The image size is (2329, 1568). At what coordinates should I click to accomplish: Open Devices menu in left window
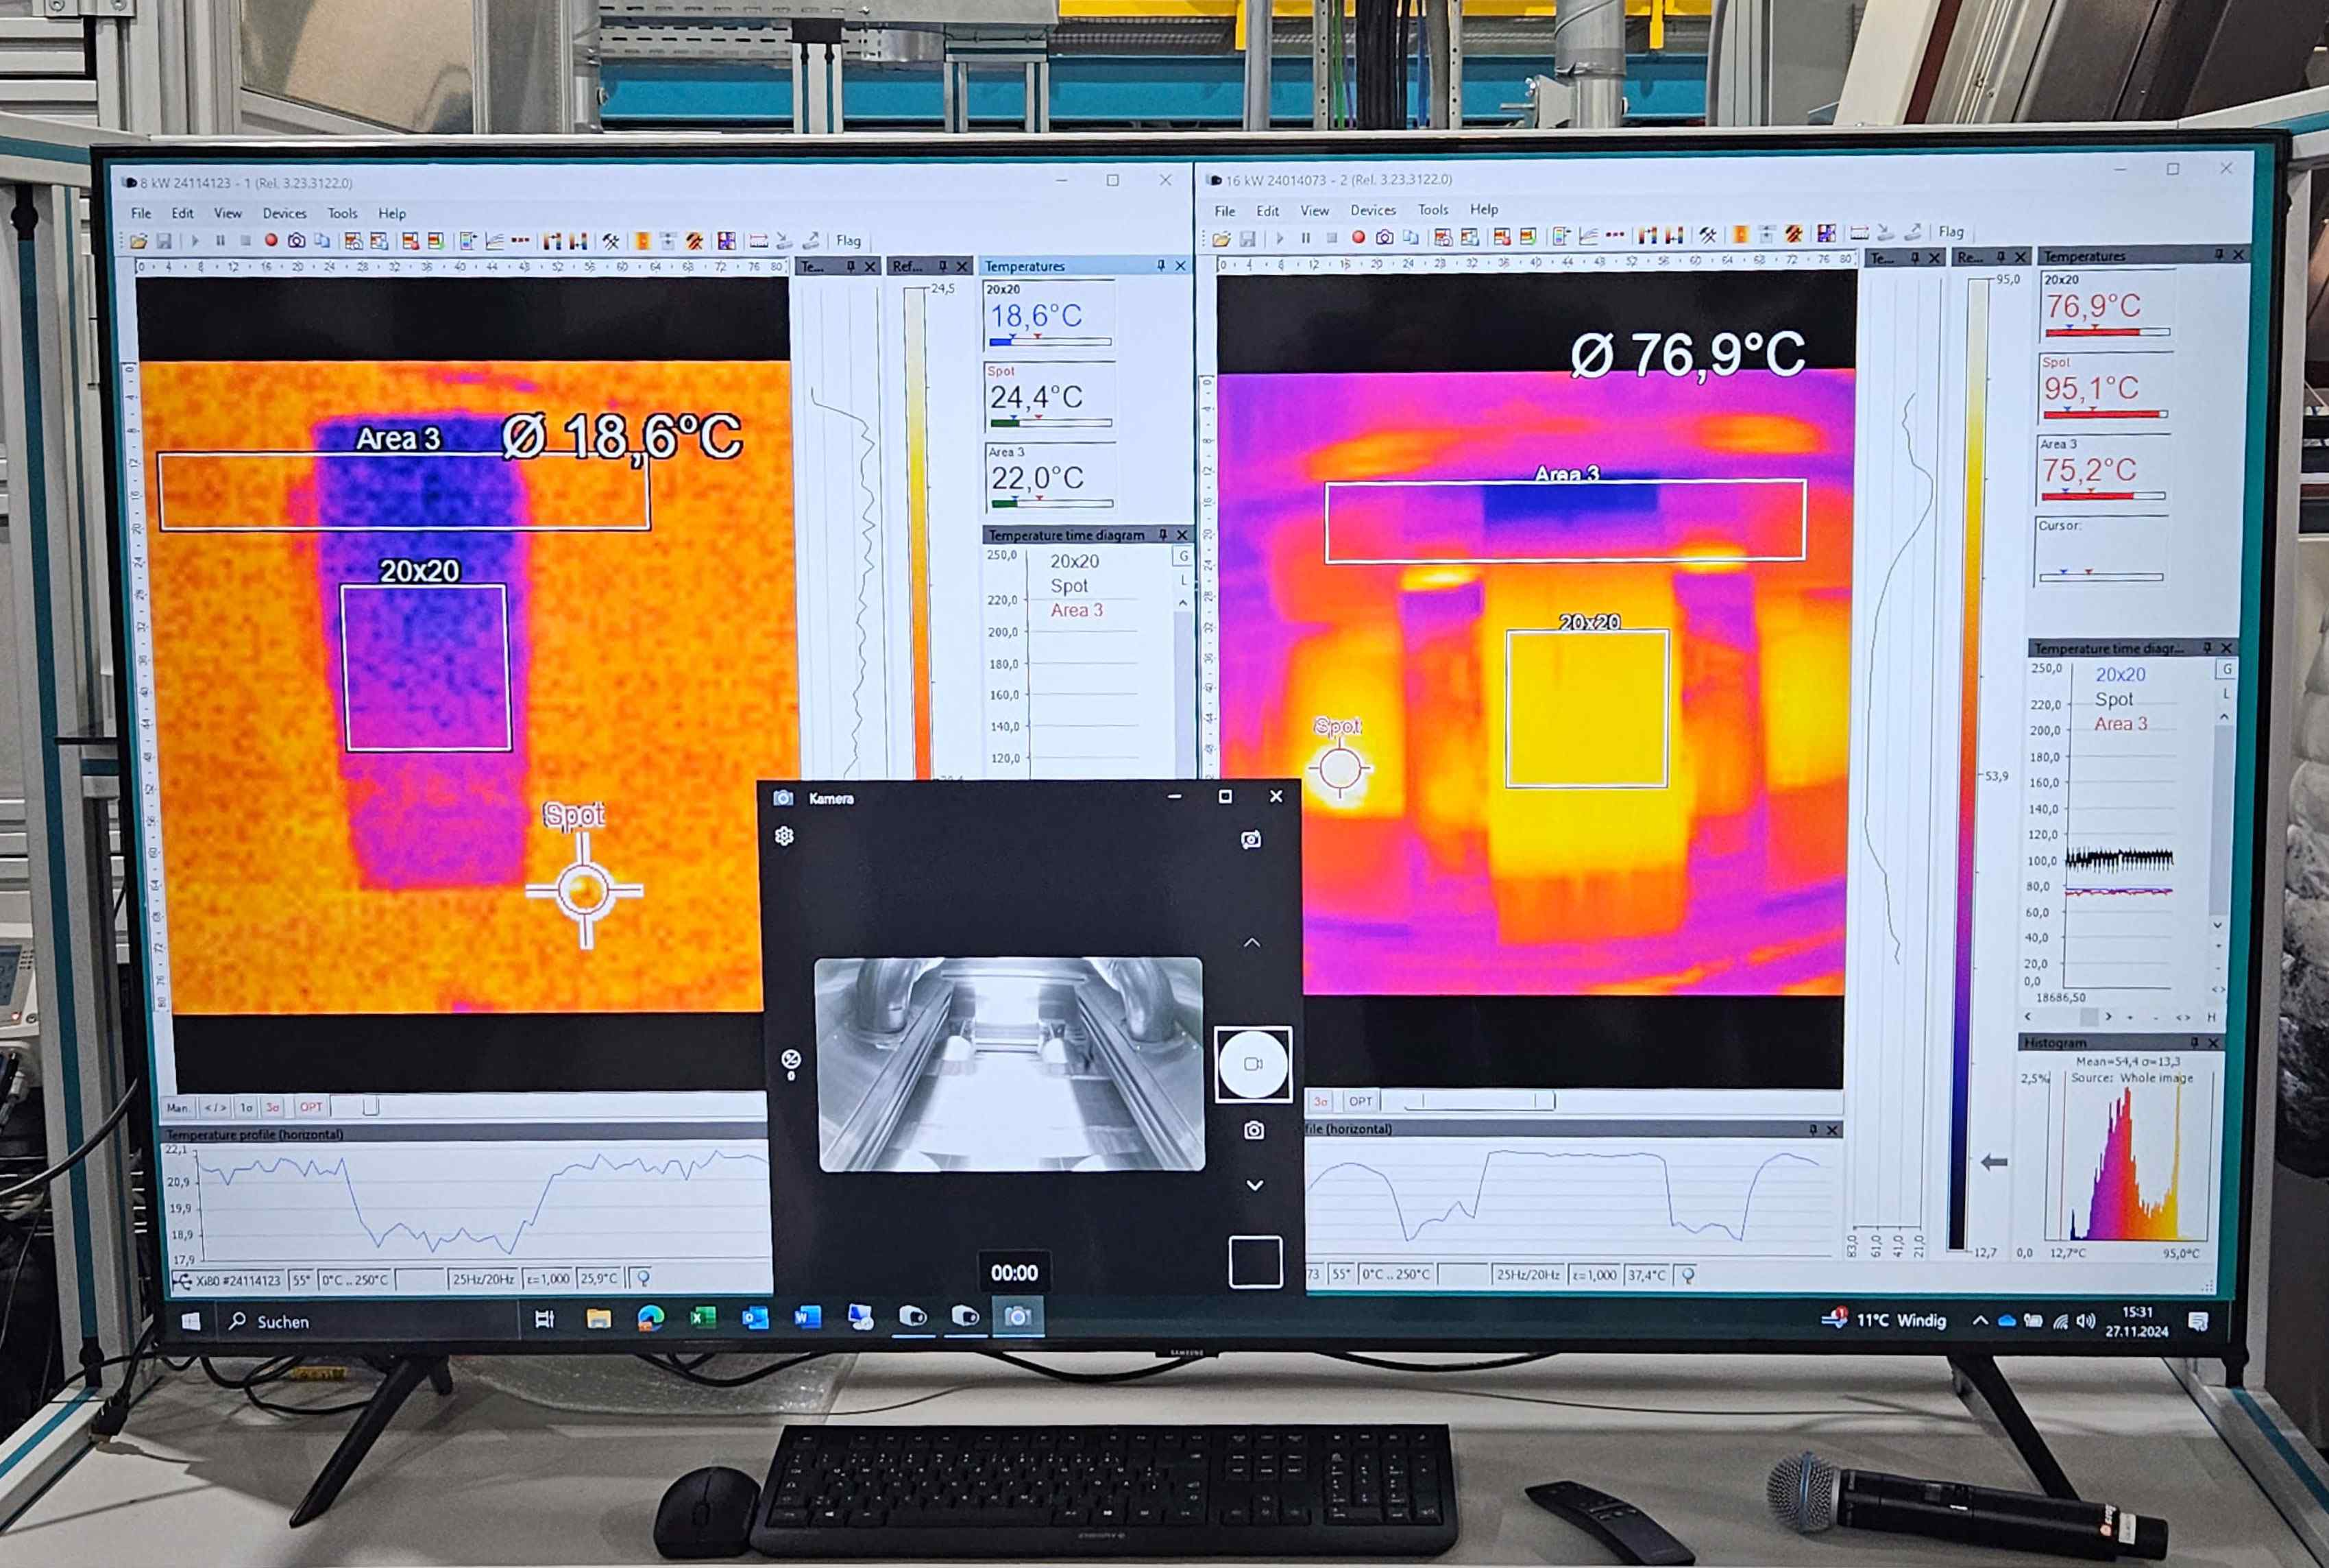point(284,213)
